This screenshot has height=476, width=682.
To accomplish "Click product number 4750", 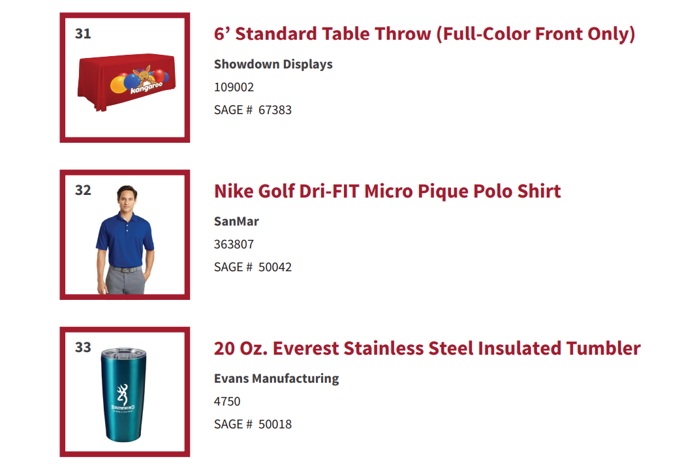I will (x=226, y=401).
